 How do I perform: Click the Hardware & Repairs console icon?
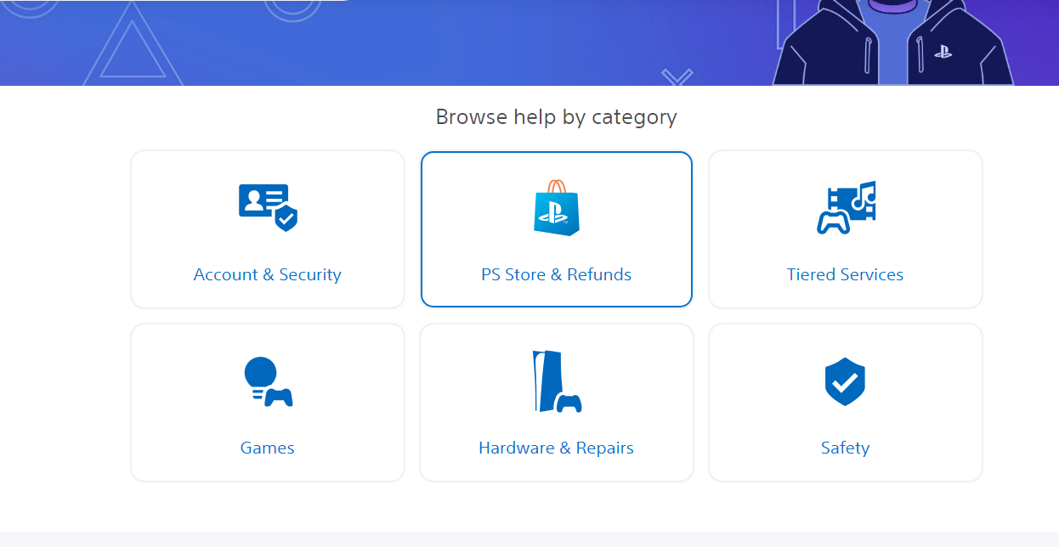(557, 381)
